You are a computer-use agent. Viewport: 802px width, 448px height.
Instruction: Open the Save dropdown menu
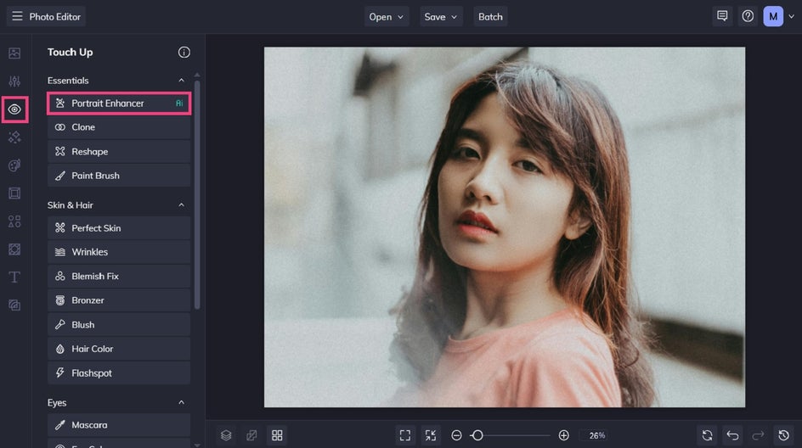[x=441, y=16]
